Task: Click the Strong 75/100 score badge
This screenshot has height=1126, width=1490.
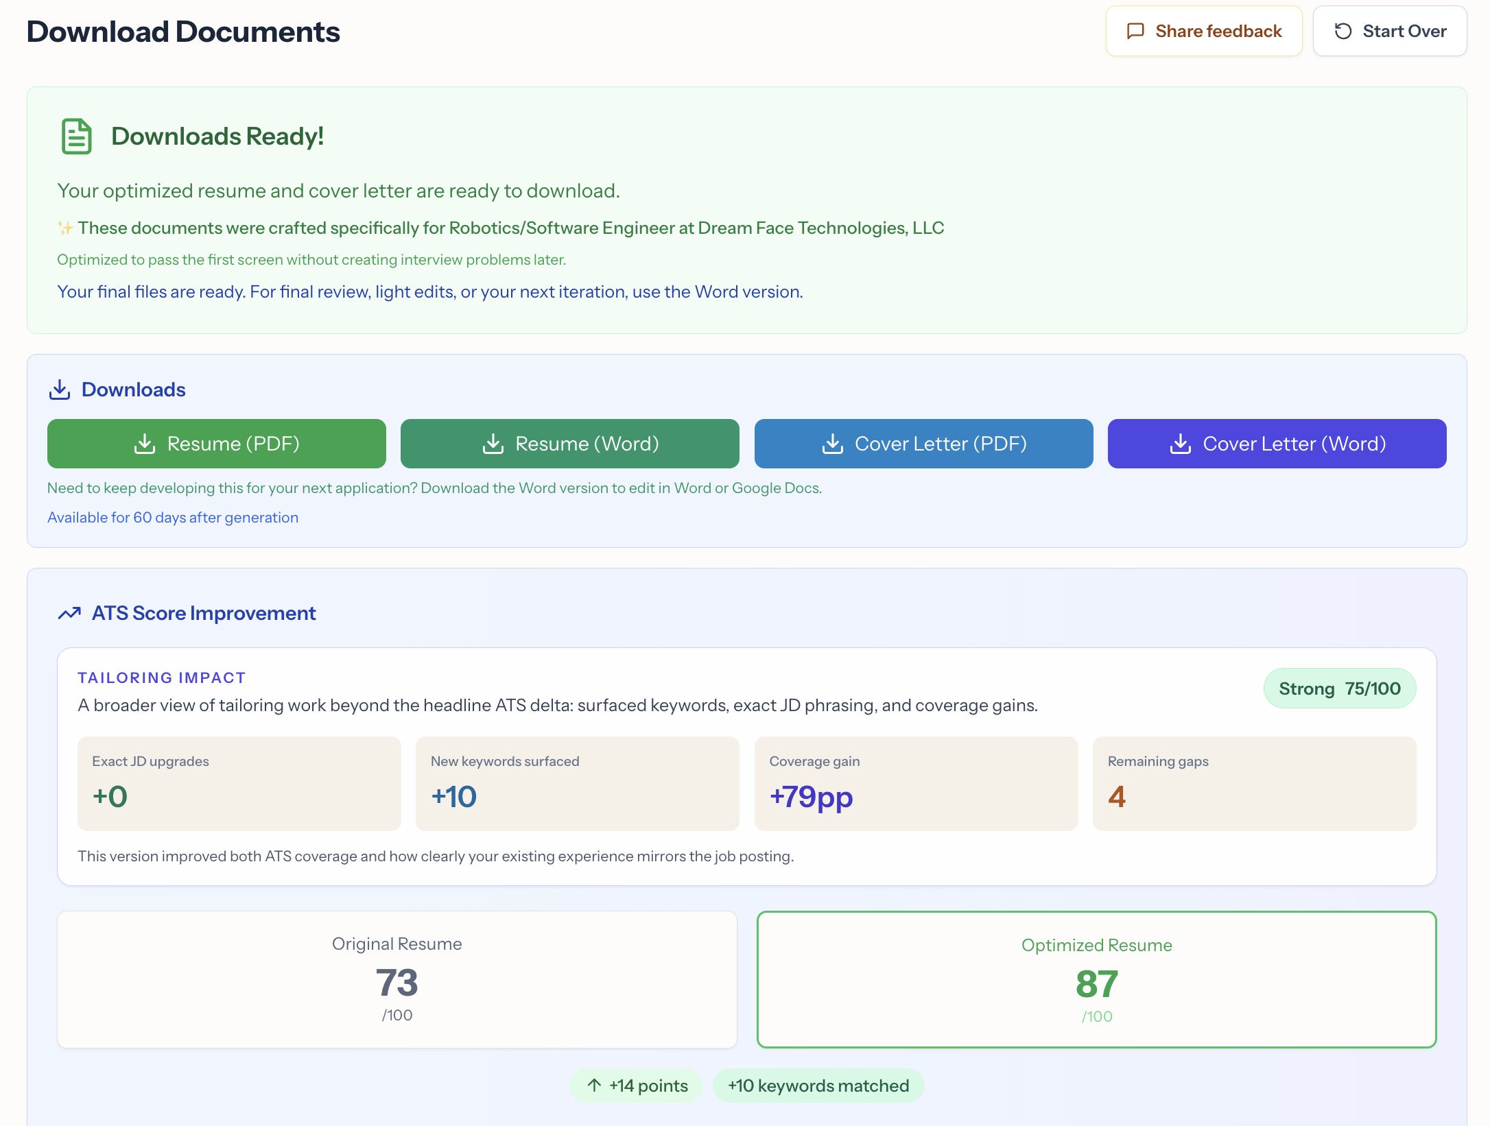Action: point(1339,688)
